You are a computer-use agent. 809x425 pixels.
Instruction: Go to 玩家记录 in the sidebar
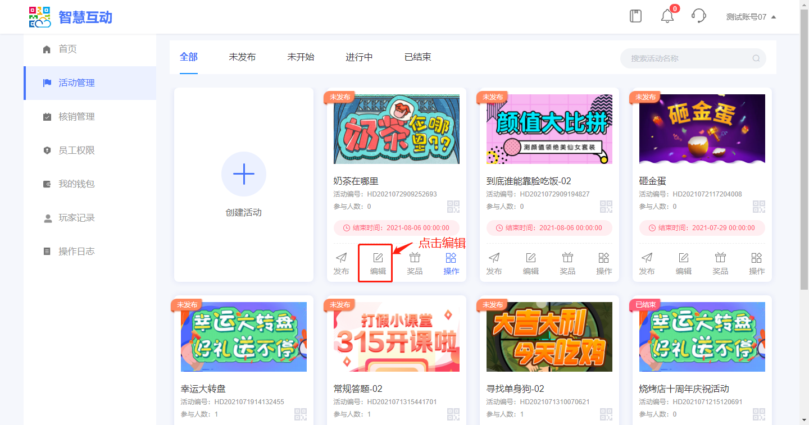76,218
